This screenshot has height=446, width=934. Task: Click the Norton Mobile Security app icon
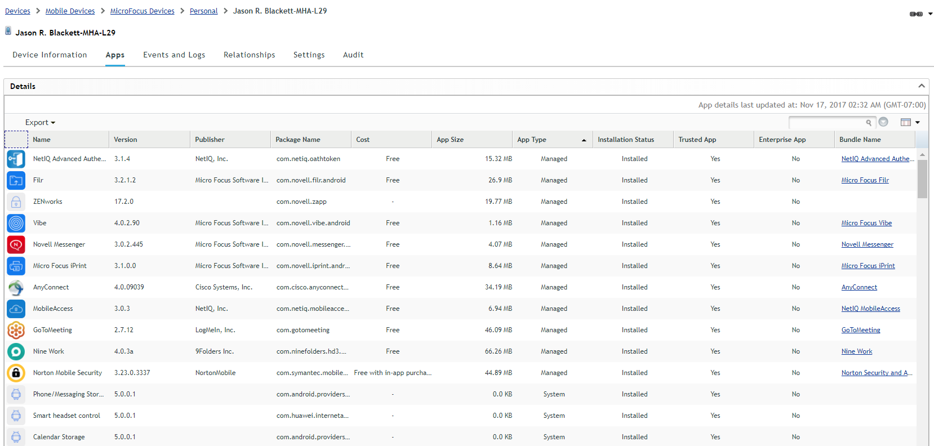click(16, 373)
